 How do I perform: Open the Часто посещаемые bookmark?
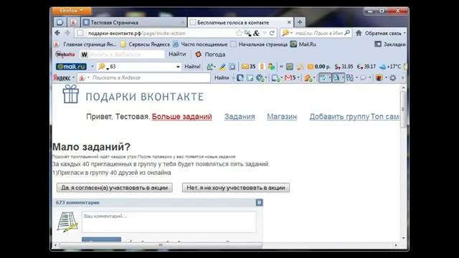pos(200,44)
